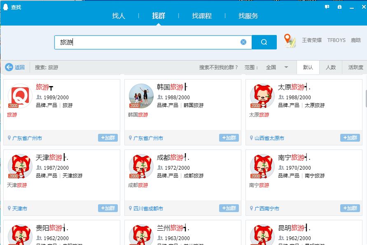The image size is (367, 245).
Task: Open the map location pin icon
Action: (x=290, y=41)
